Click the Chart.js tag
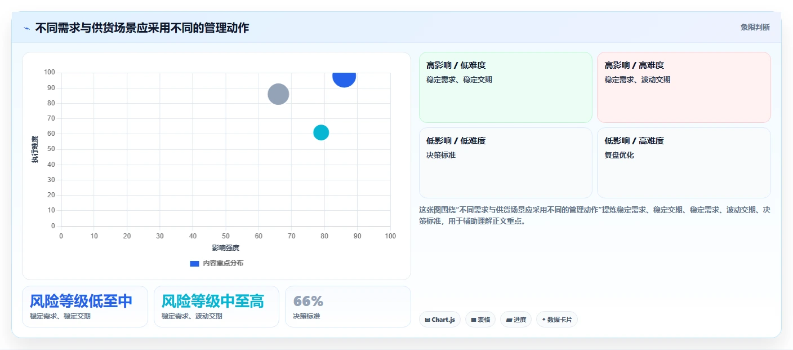The image size is (793, 350). tap(440, 320)
